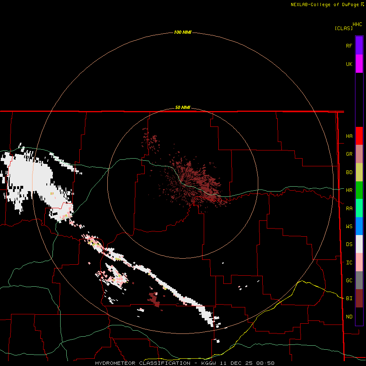Click the 00:50 timestamp text
366x366 pixels.
coord(265,363)
